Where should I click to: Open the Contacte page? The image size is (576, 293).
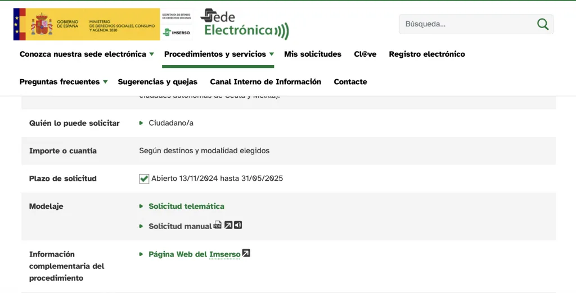pyautogui.click(x=350, y=82)
